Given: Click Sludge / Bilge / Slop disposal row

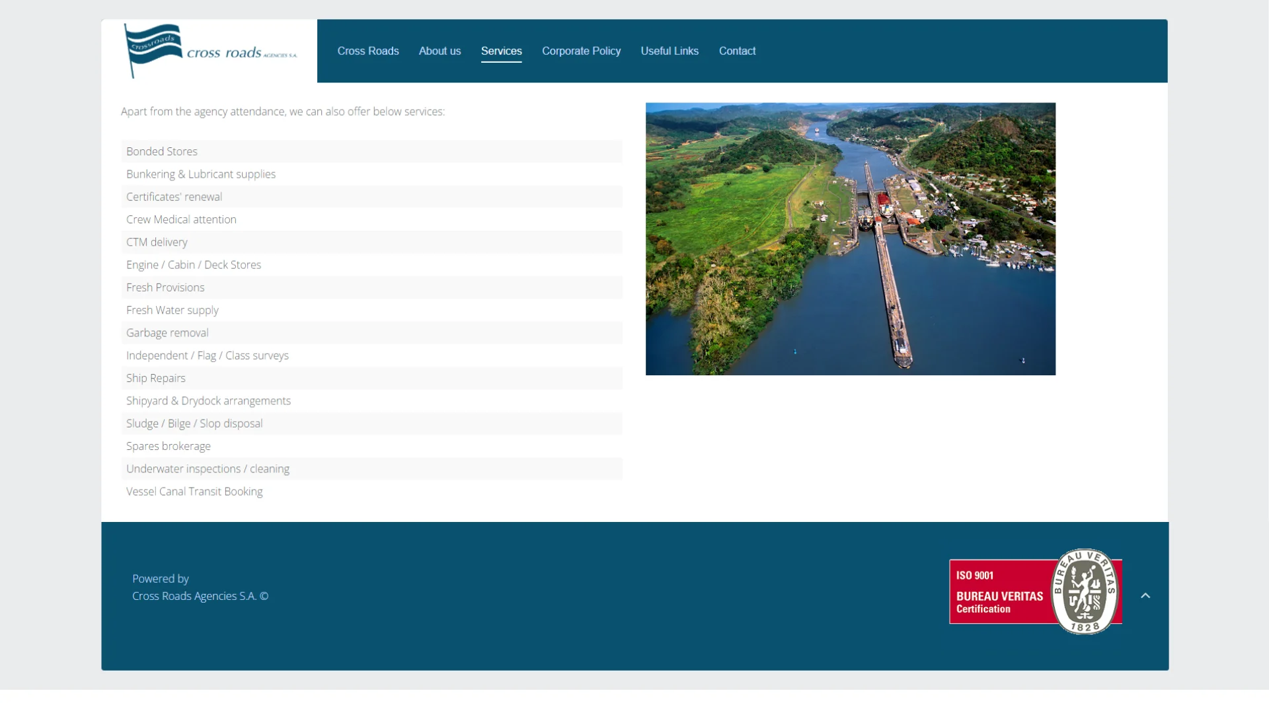Looking at the screenshot, I should [372, 424].
